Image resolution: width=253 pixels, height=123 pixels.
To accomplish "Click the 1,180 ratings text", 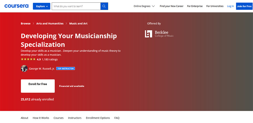I will [50, 59].
